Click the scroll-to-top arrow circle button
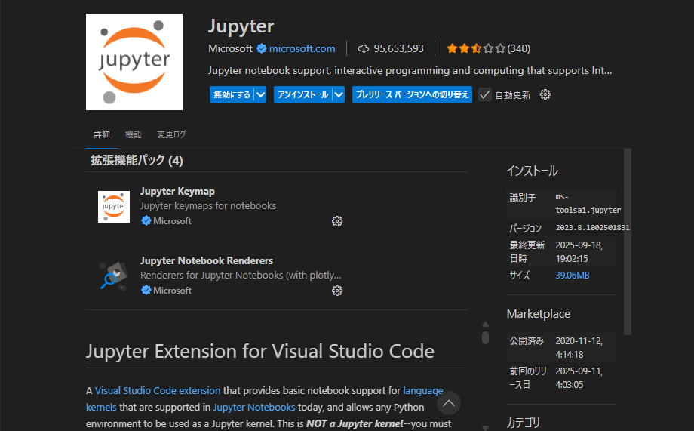The width and height of the screenshot is (694, 431). (449, 404)
